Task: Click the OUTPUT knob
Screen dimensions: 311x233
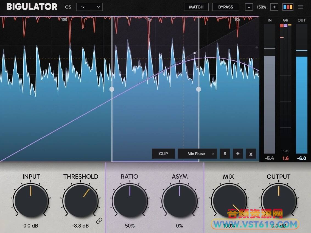Action: pyautogui.click(x=279, y=200)
